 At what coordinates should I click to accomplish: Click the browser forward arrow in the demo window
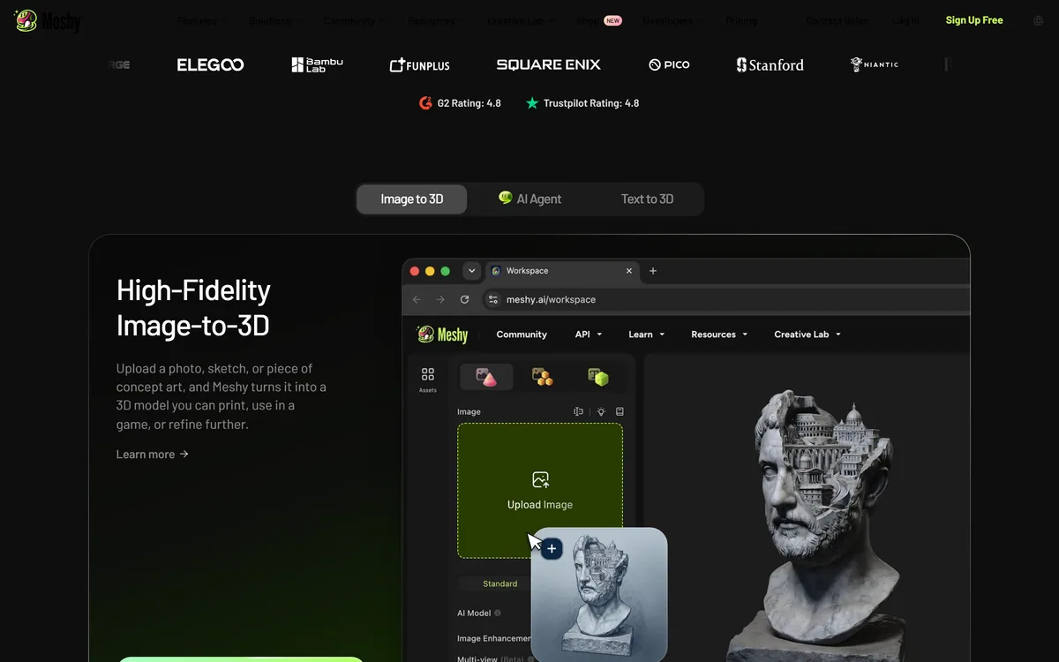click(440, 299)
